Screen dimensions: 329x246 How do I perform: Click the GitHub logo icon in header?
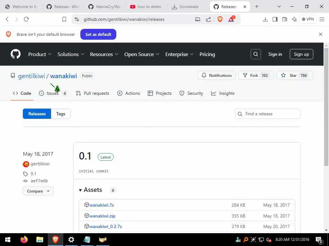click(x=15, y=54)
